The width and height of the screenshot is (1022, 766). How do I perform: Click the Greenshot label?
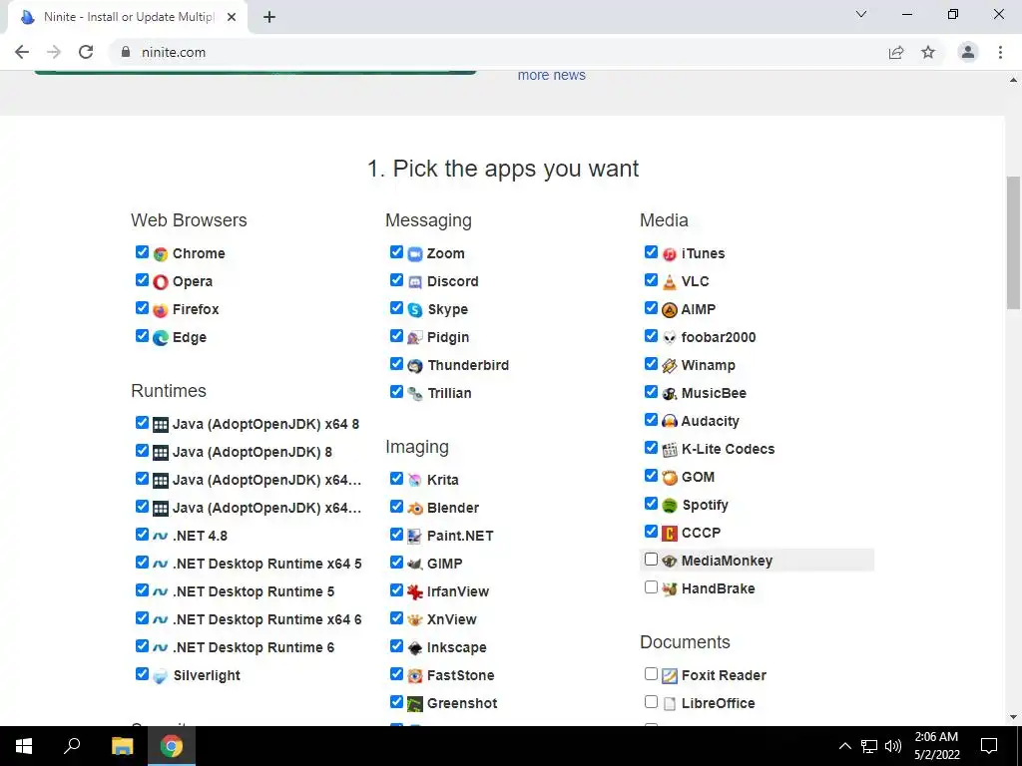pos(462,704)
